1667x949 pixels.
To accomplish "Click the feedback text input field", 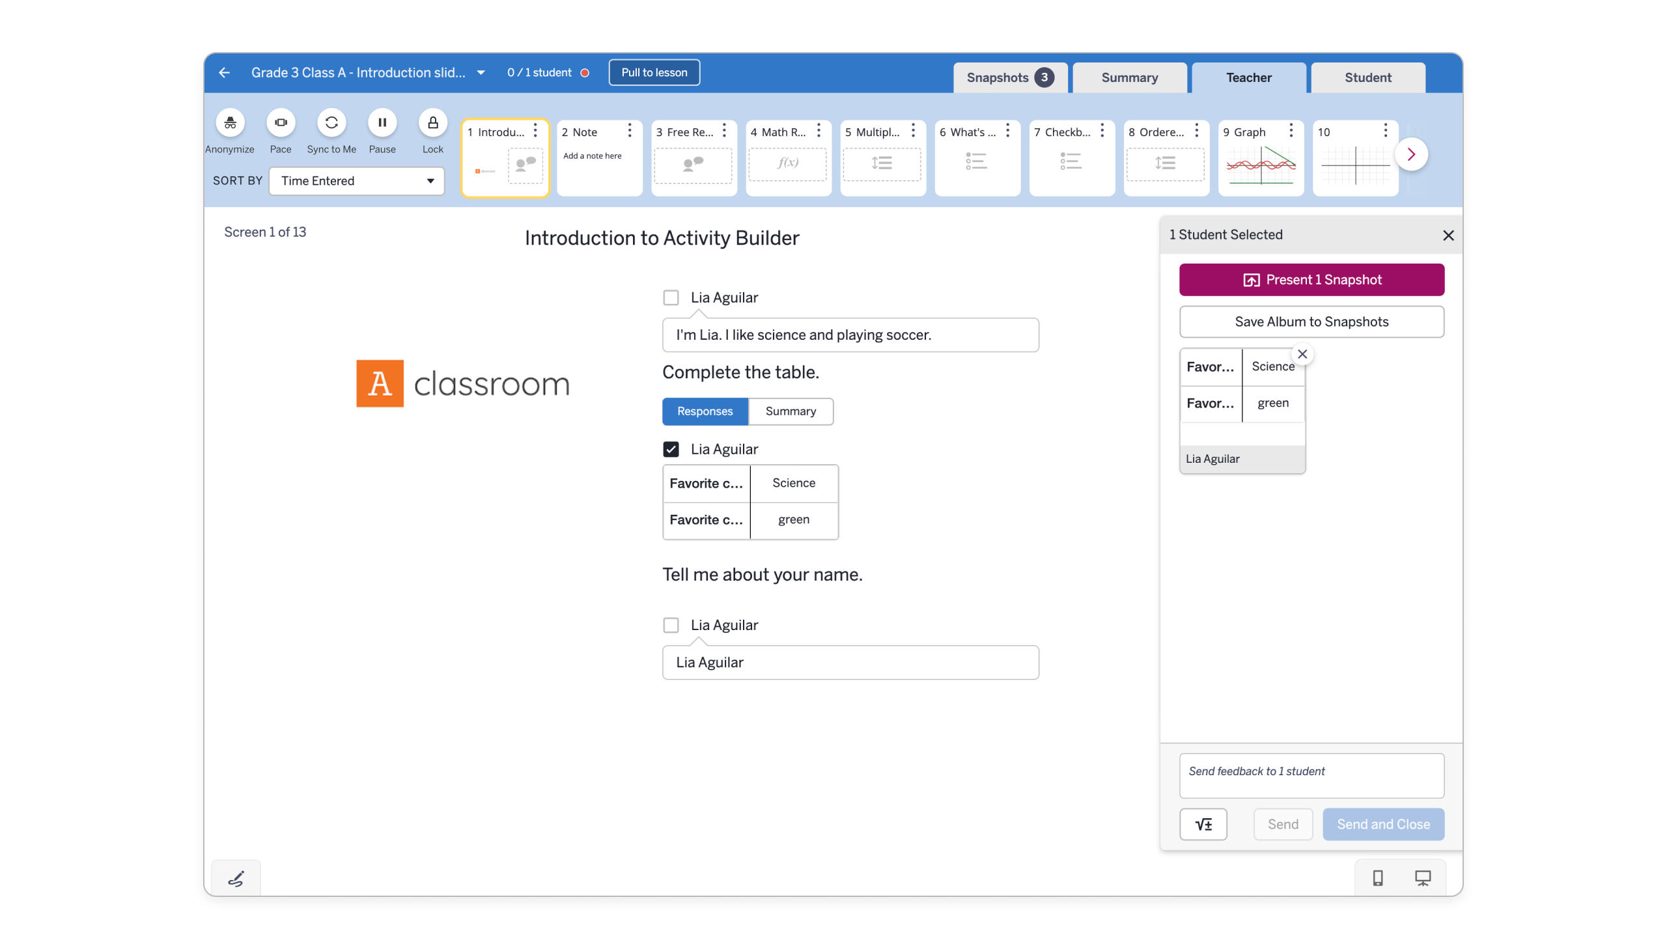I will tap(1311, 776).
